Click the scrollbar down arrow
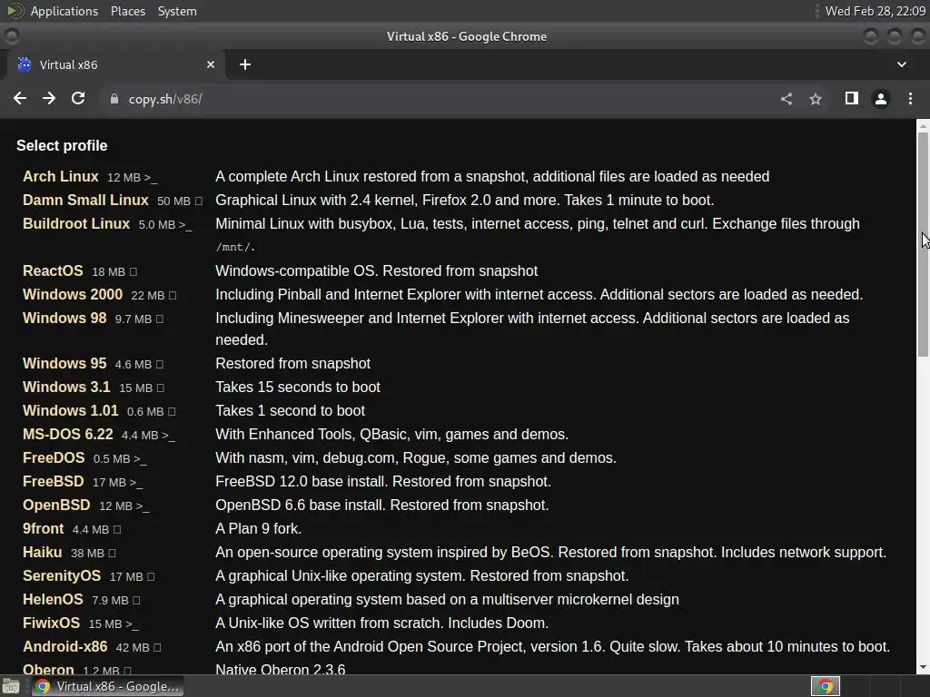 pos(923,668)
